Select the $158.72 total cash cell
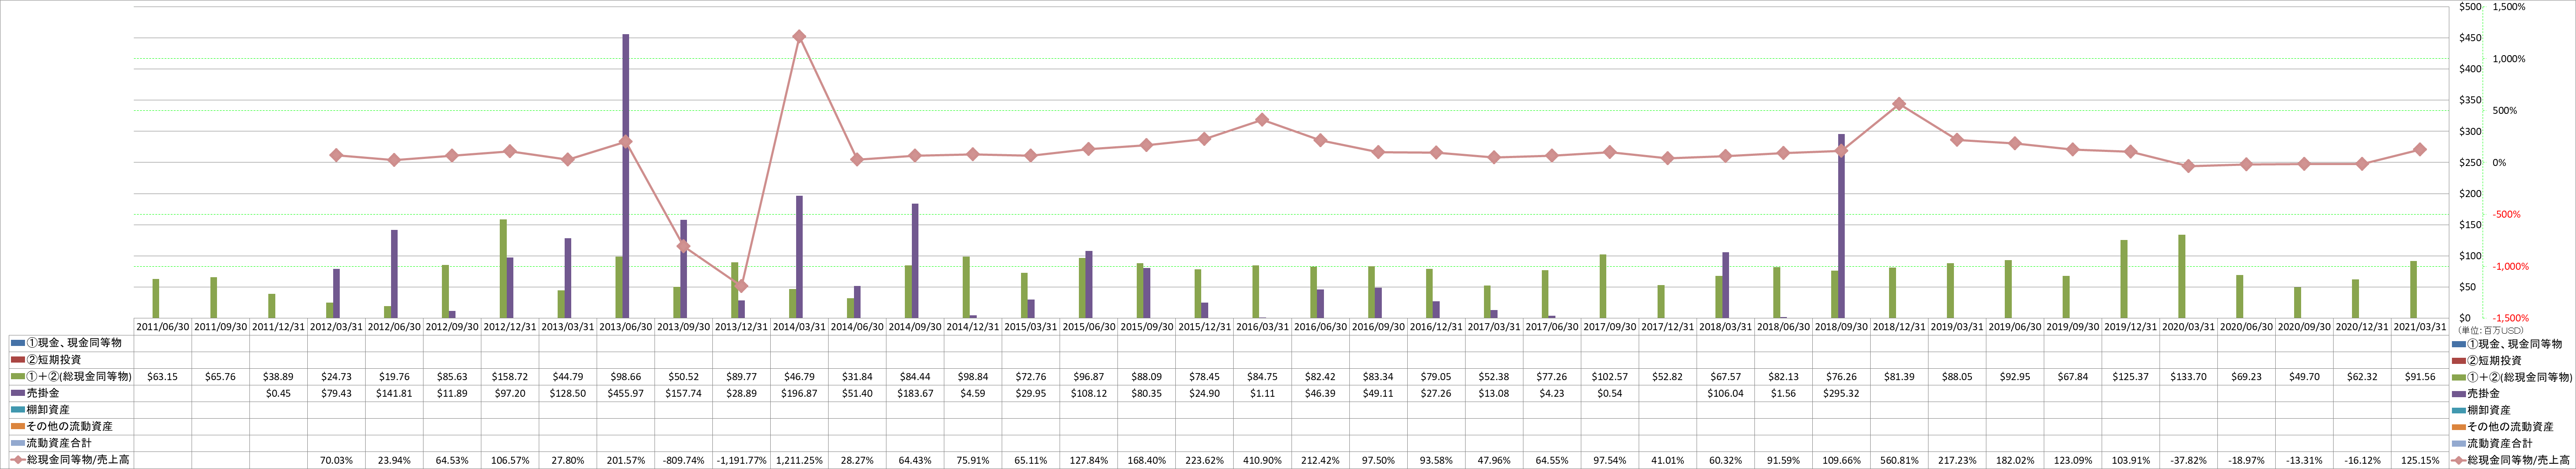The height and width of the screenshot is (469, 2576). coord(510,376)
